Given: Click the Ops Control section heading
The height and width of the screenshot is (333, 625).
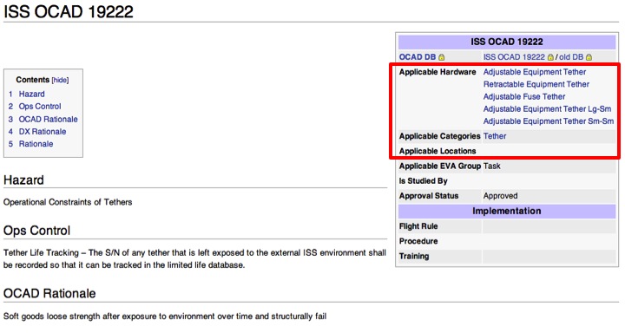Looking at the screenshot, I should 36,231.
